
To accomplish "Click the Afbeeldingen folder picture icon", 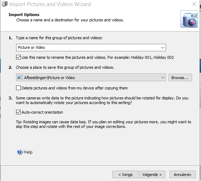I will pyautogui.click(x=20, y=77).
